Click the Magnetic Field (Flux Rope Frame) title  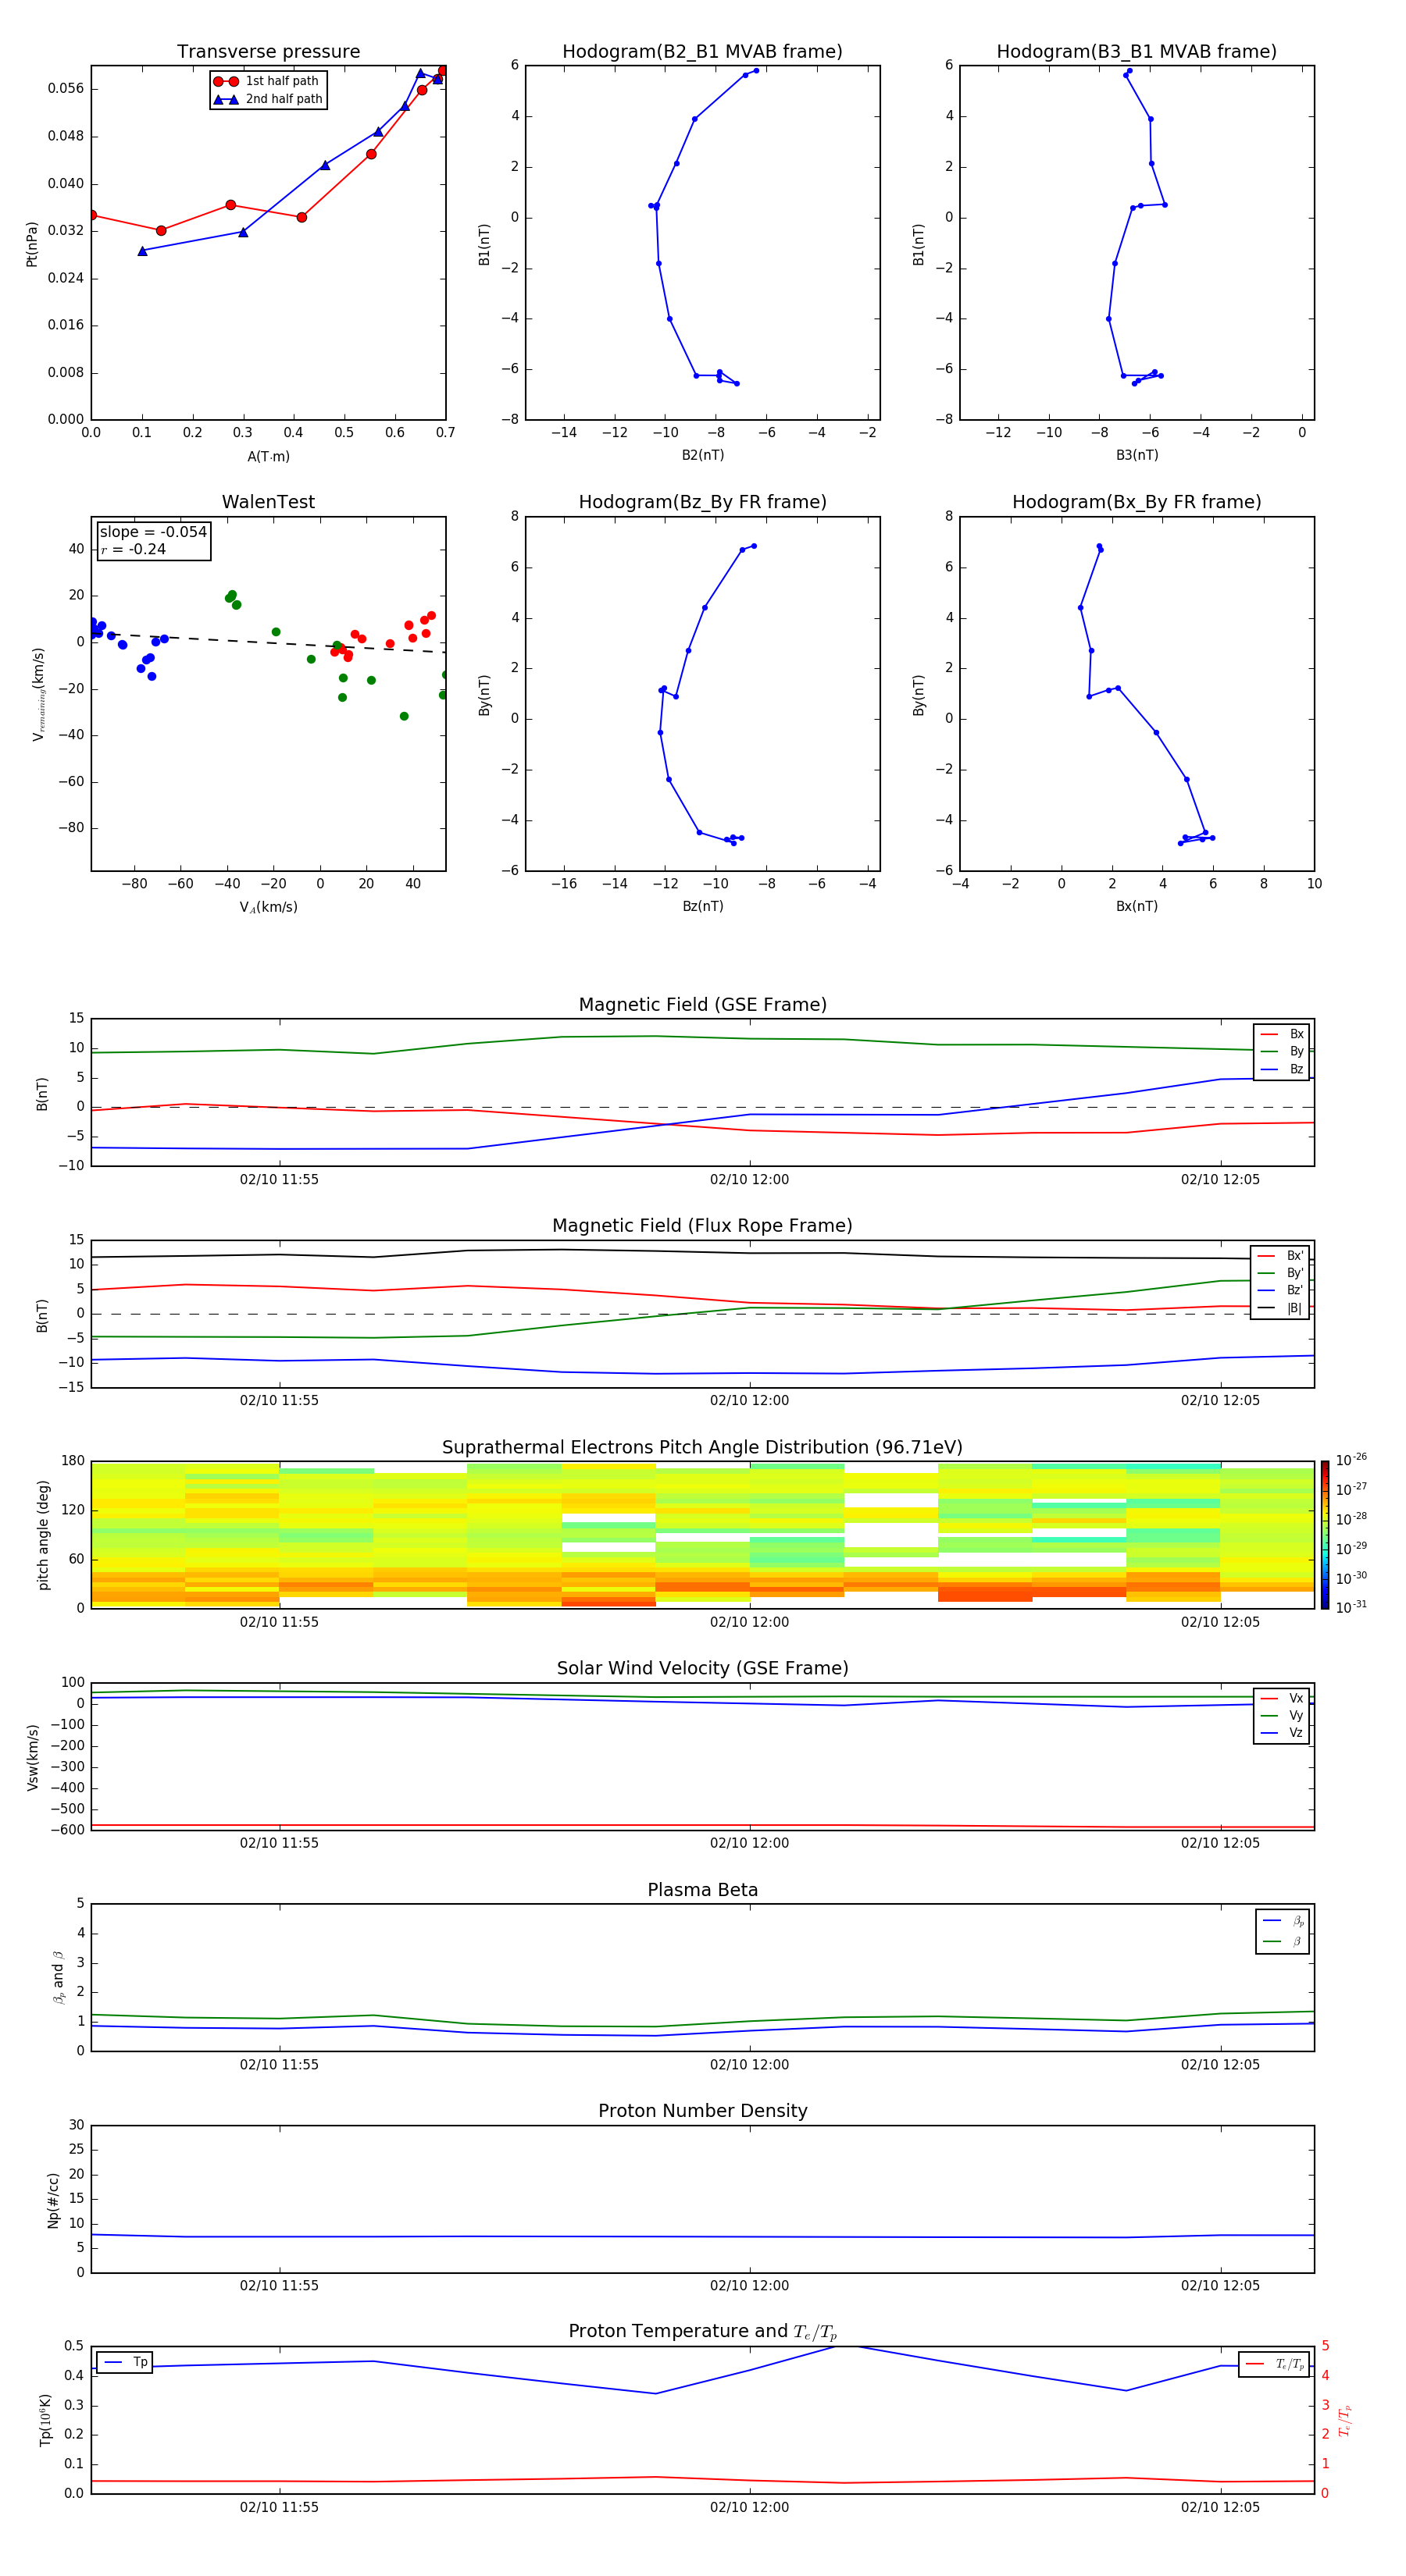(x=701, y=1226)
